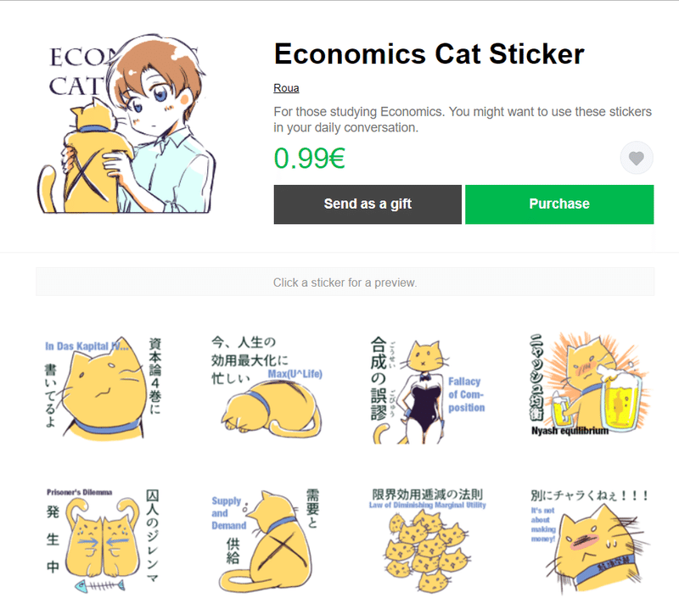679x609 pixels.
Task: Click Send as a gift button
Action: tap(368, 204)
